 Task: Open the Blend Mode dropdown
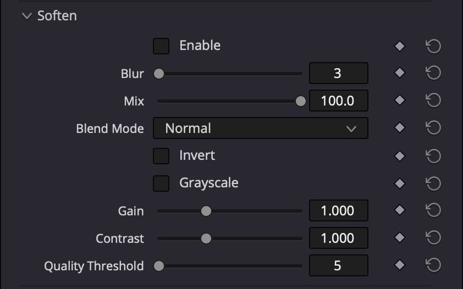coord(260,129)
